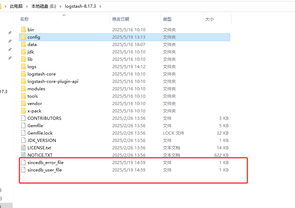This screenshot has width=295, height=208.
Task: Click date 2025/5/19 14:12 of logs
Action: coord(129,66)
